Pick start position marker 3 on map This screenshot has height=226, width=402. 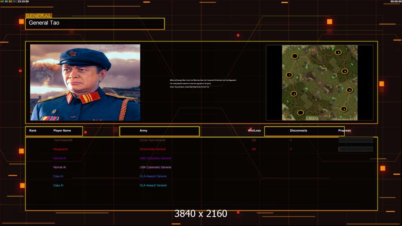pos(338,52)
